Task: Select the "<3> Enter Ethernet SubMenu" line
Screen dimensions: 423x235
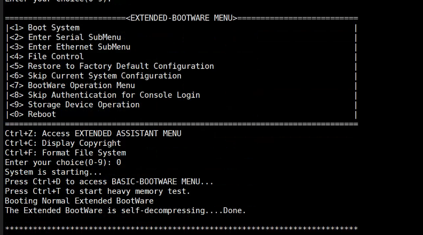Action: pos(70,47)
